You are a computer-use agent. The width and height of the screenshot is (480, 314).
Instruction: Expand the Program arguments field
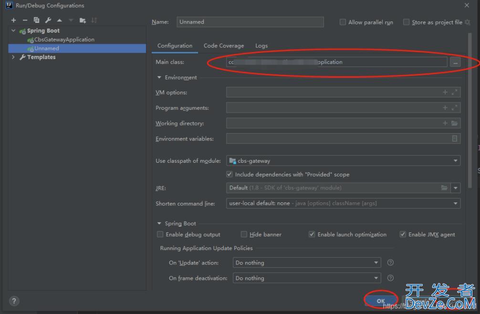point(455,108)
